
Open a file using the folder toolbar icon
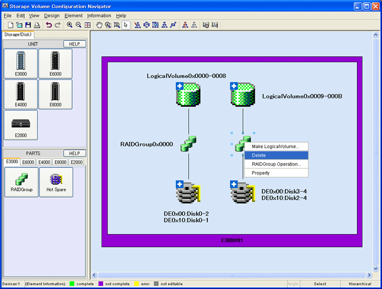pyautogui.click(x=19, y=25)
